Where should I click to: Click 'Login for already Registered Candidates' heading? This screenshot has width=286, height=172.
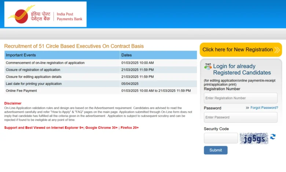tap(242, 69)
